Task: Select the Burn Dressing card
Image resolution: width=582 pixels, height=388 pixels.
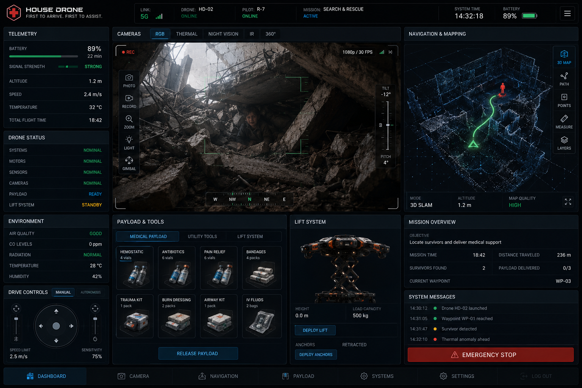Action: point(177,316)
